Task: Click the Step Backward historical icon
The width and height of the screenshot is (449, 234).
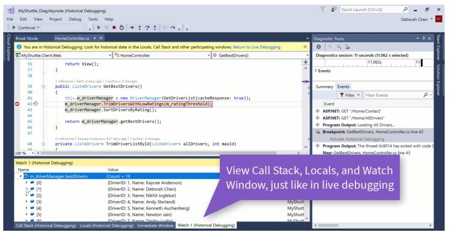Action: click(165, 28)
